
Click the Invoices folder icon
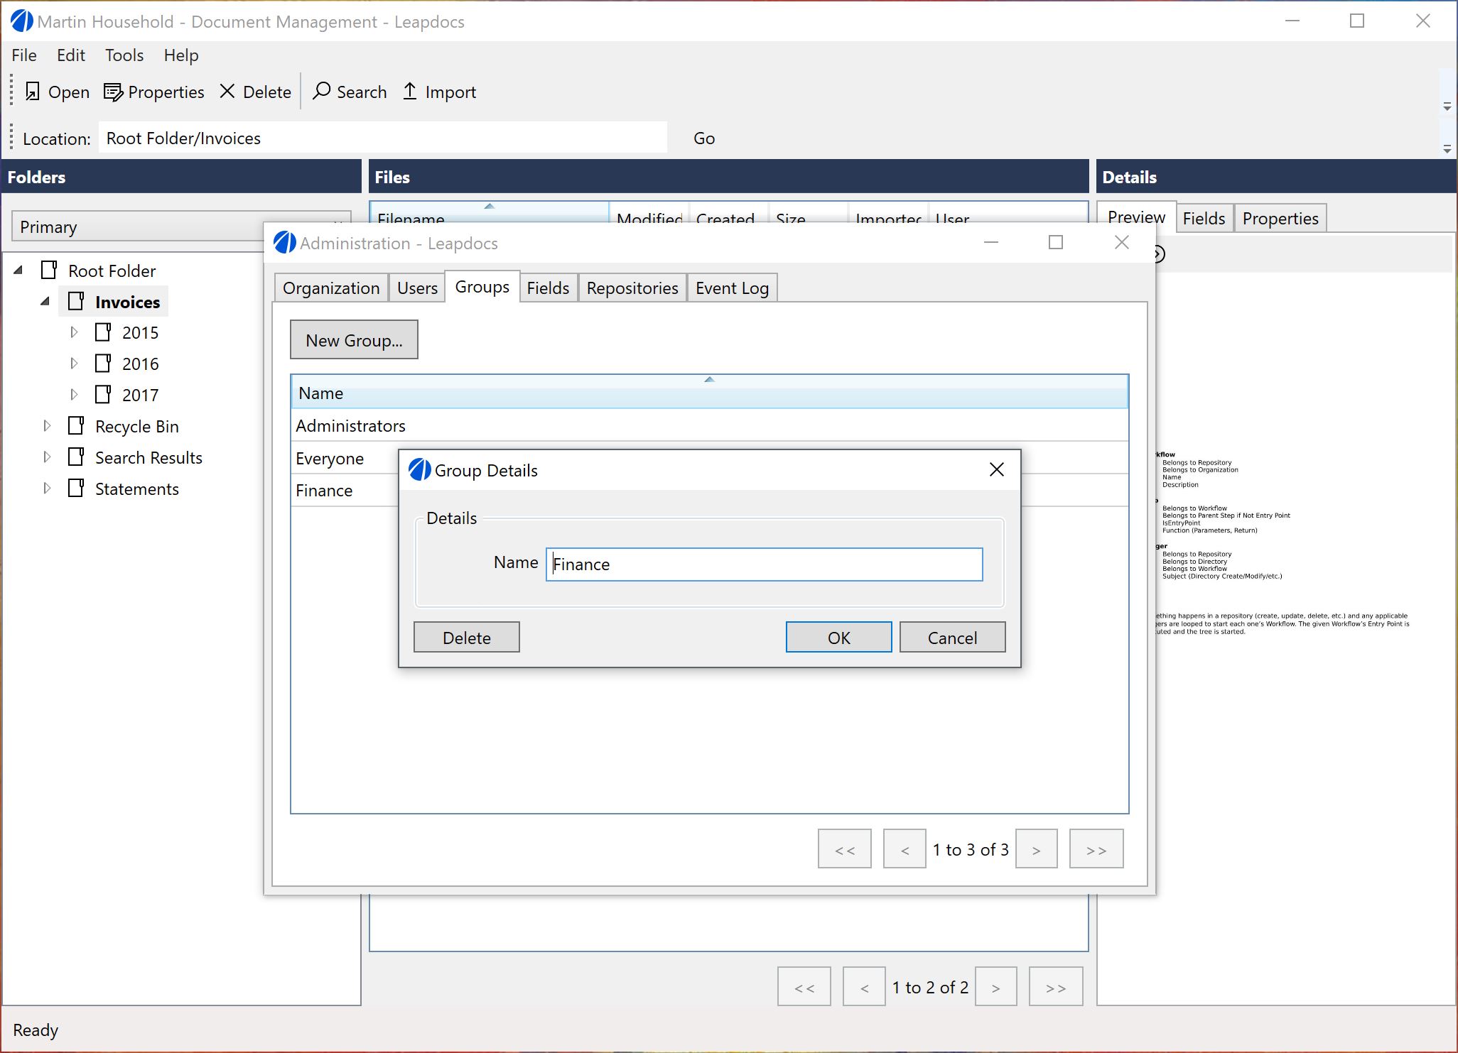[76, 301]
